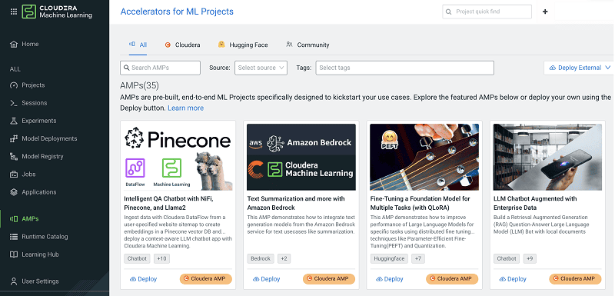615x296 pixels.
Task: Open the Learning Hub book icon
Action: tap(14, 254)
